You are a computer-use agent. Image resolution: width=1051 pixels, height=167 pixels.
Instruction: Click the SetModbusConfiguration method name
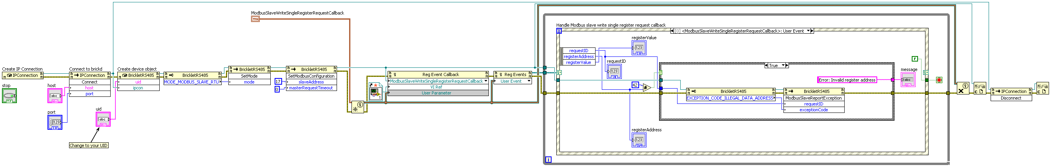pyautogui.click(x=311, y=76)
